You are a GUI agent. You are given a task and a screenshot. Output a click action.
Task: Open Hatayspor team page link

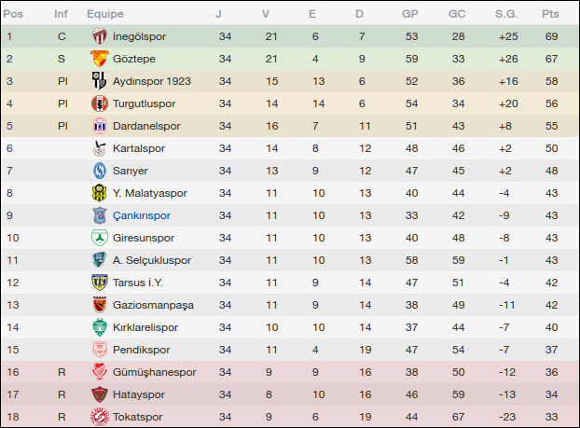click(x=141, y=394)
